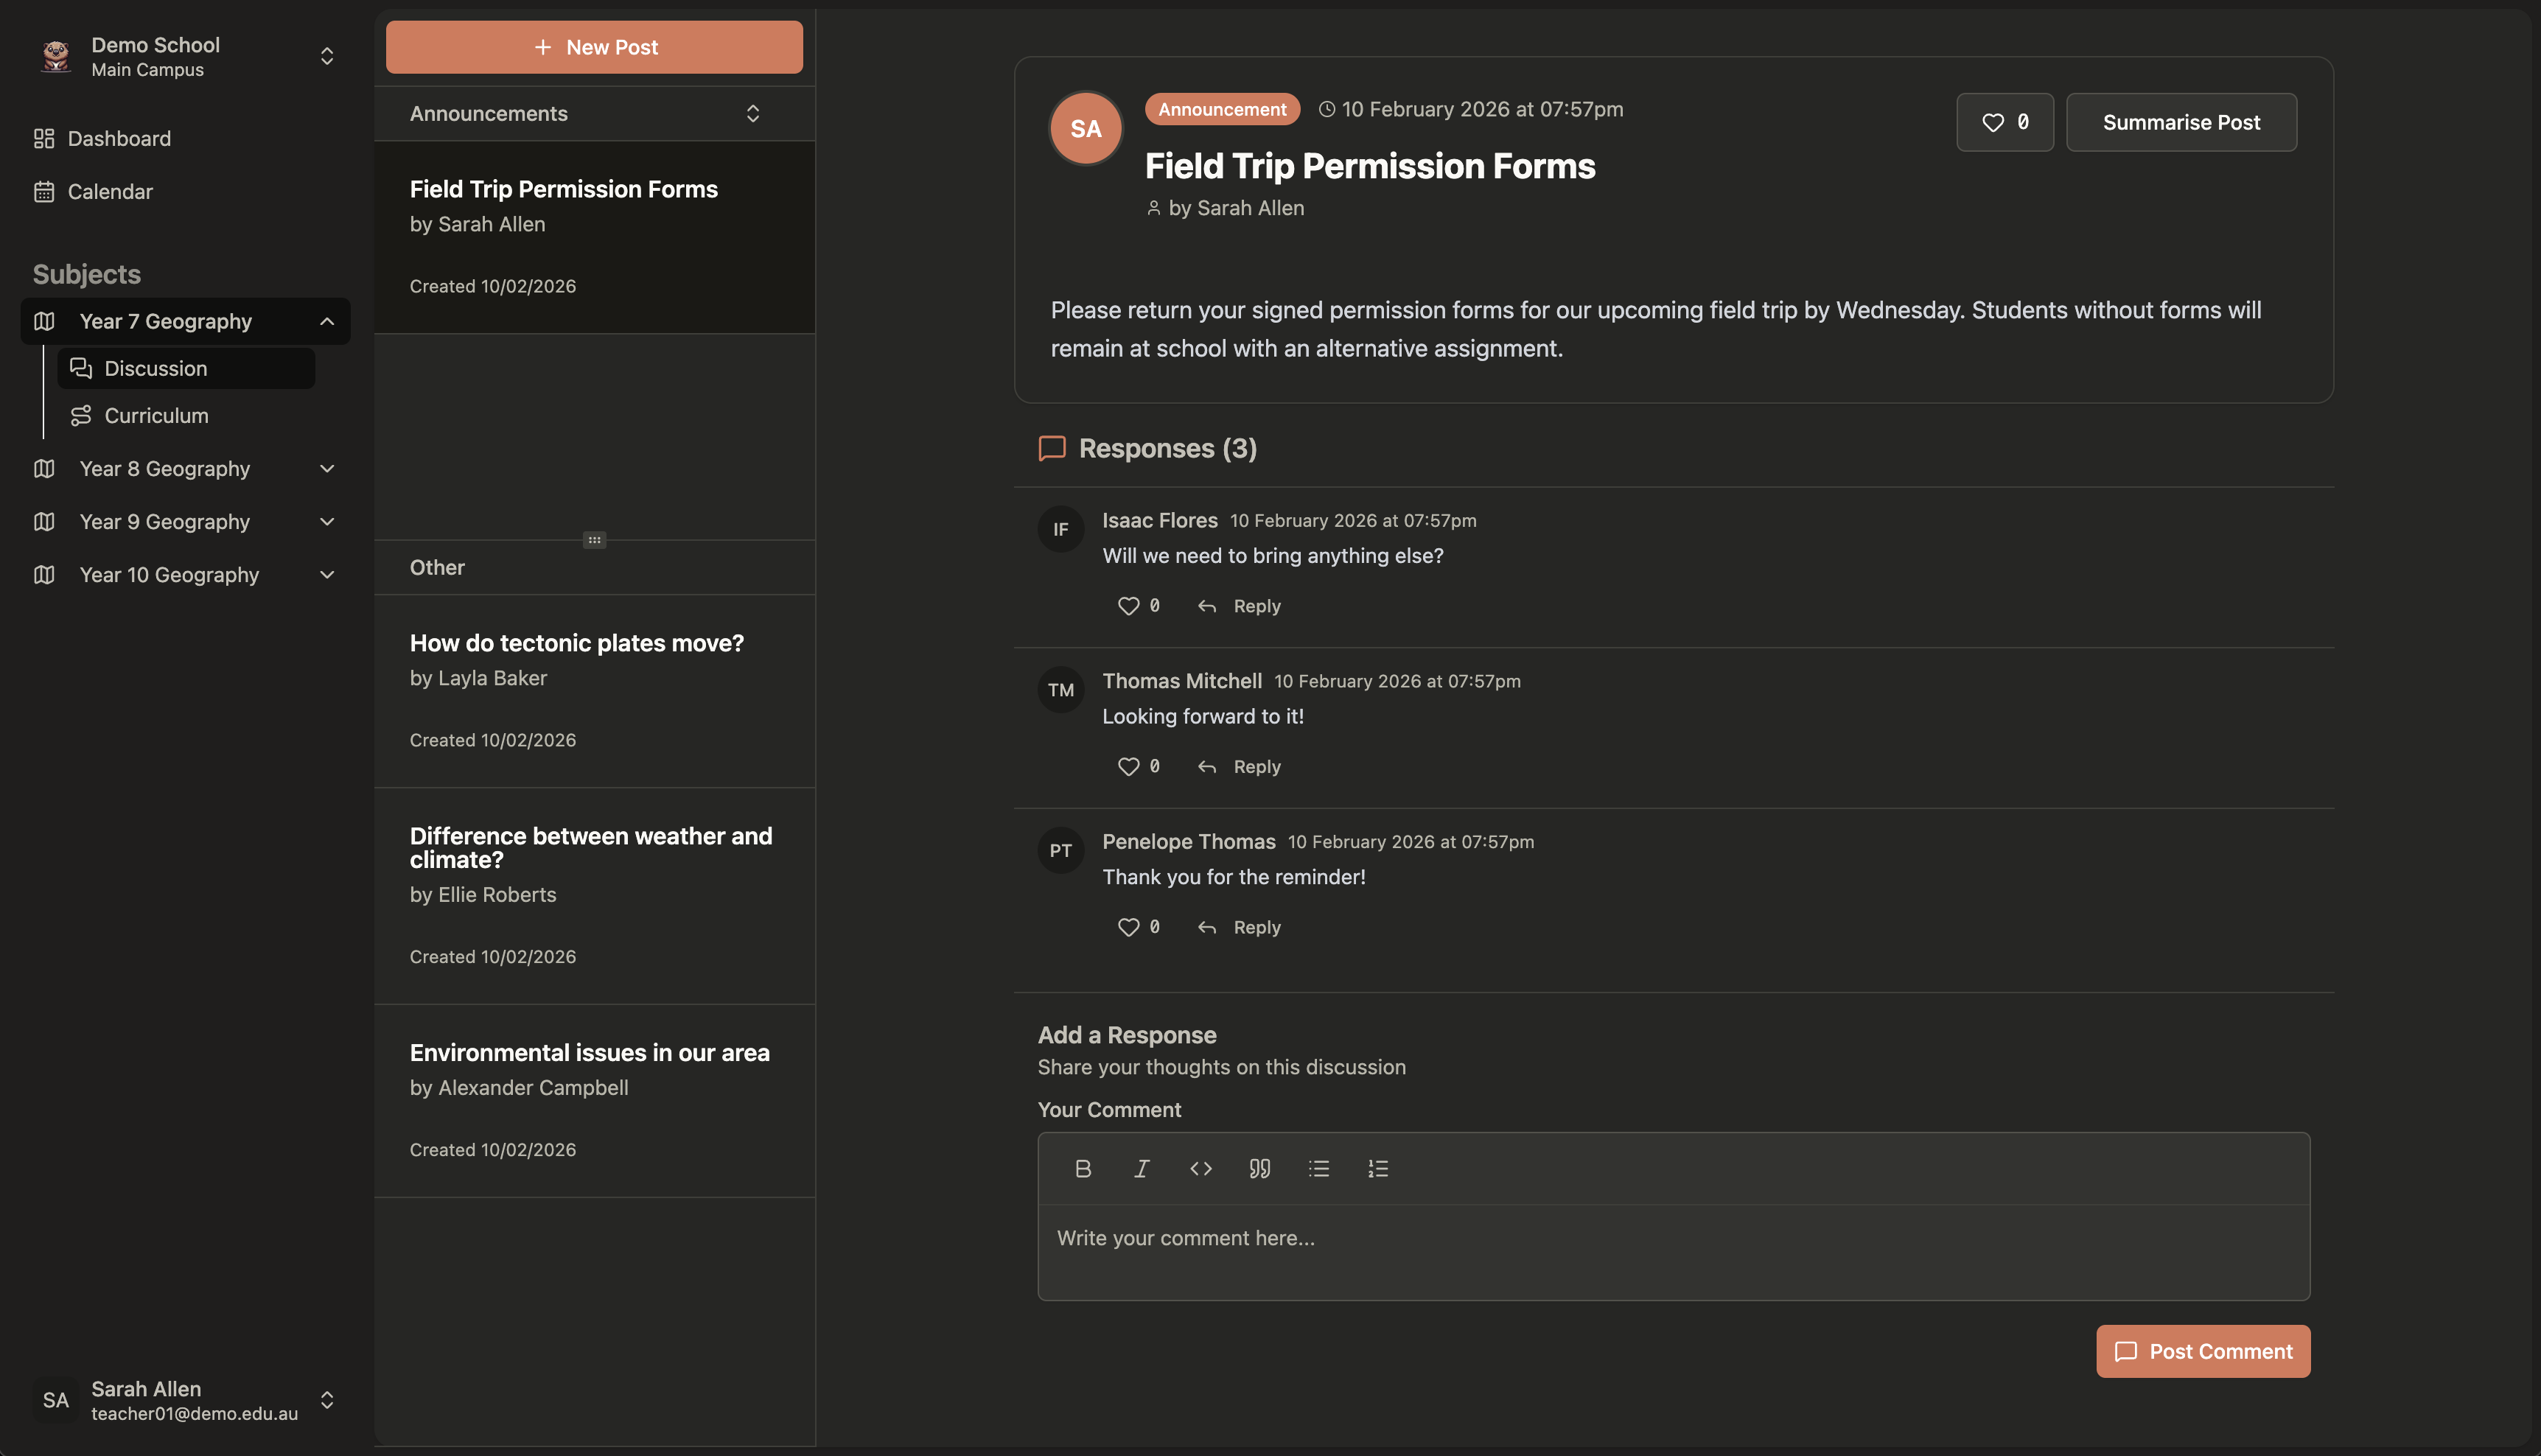Open Calendar from the sidebar icon

click(45, 191)
